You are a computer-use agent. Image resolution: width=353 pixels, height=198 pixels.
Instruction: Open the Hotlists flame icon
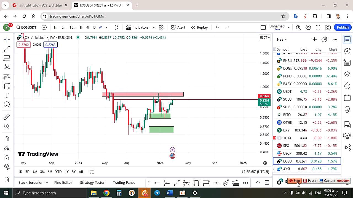(347, 86)
